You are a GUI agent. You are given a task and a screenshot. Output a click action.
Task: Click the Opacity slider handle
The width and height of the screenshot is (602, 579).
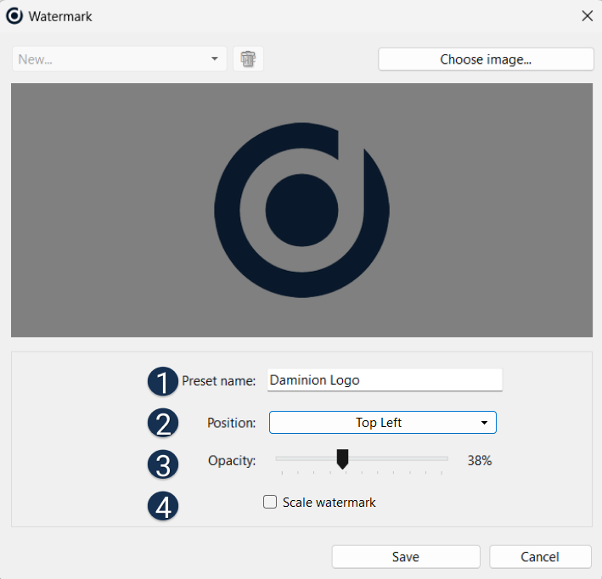(342, 459)
